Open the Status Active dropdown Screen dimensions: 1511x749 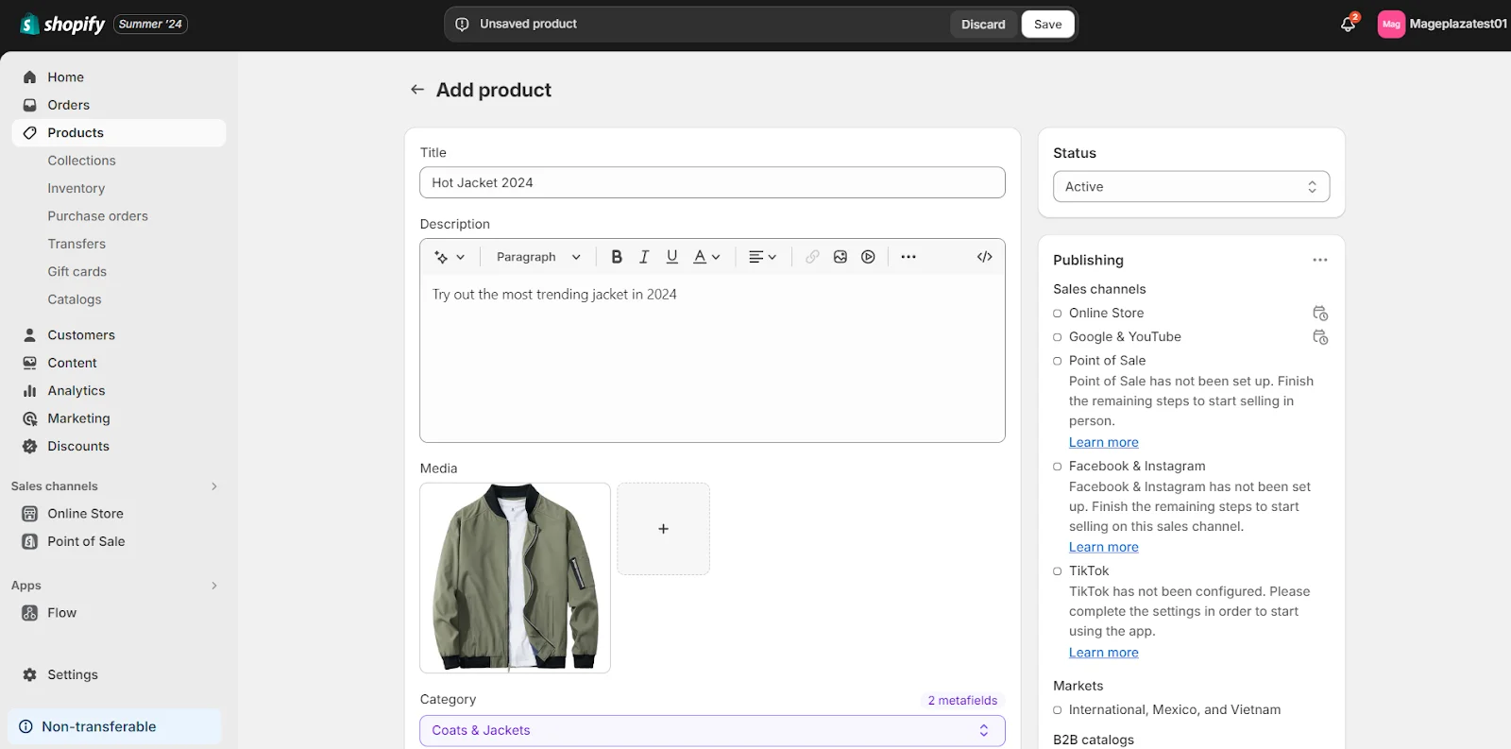point(1192,187)
